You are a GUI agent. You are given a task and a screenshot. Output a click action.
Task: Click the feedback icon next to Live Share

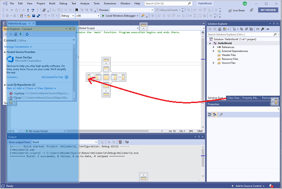251,10
